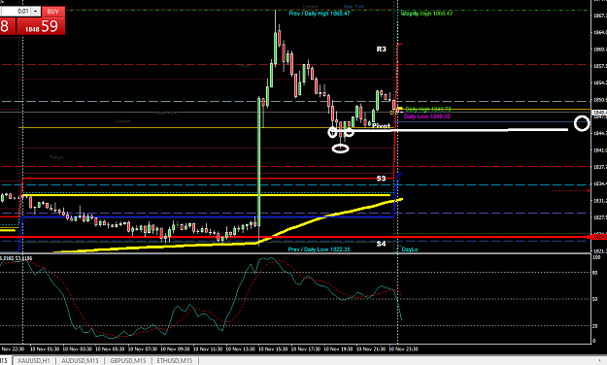Select the S3 support level label

click(x=381, y=179)
